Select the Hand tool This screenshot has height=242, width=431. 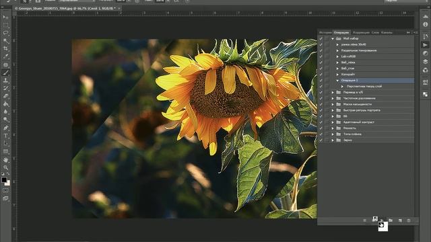click(x=5, y=160)
